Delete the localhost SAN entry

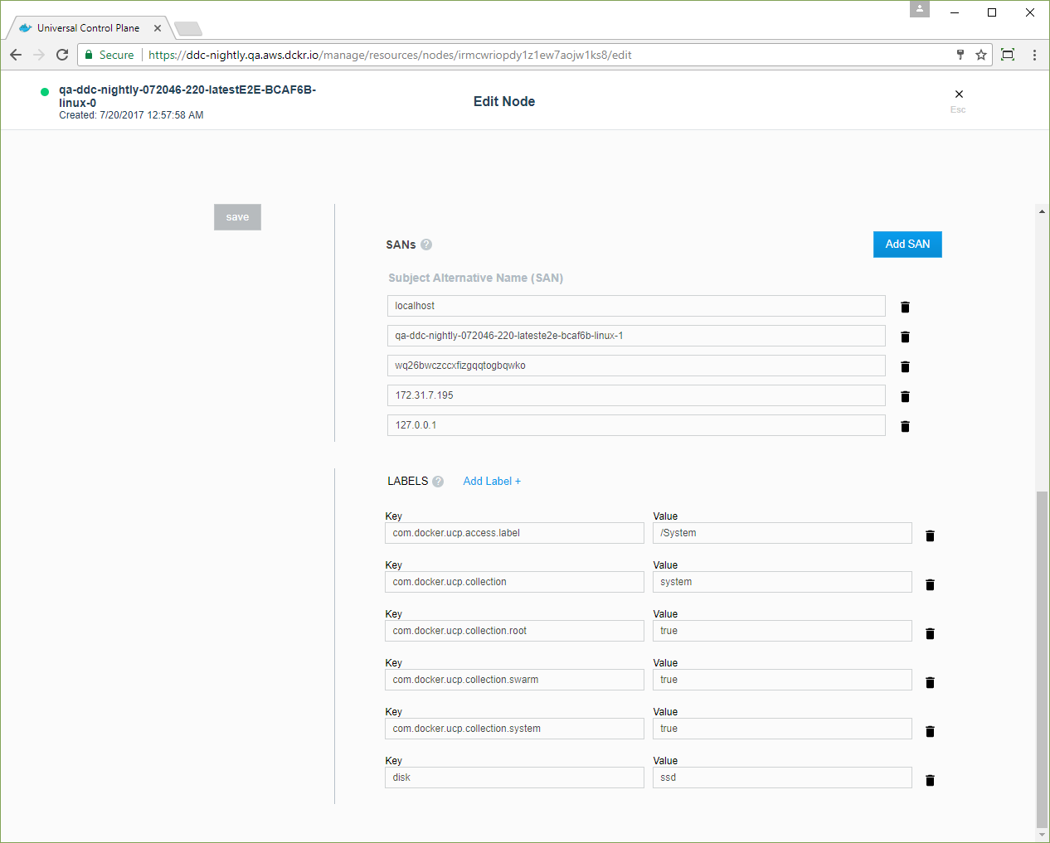pos(905,307)
